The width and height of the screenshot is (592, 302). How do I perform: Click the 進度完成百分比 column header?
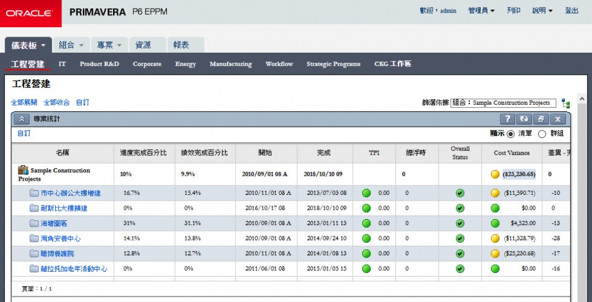[144, 153]
